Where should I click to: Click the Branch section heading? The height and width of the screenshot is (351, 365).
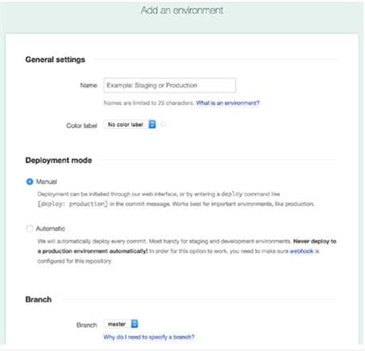[38, 299]
